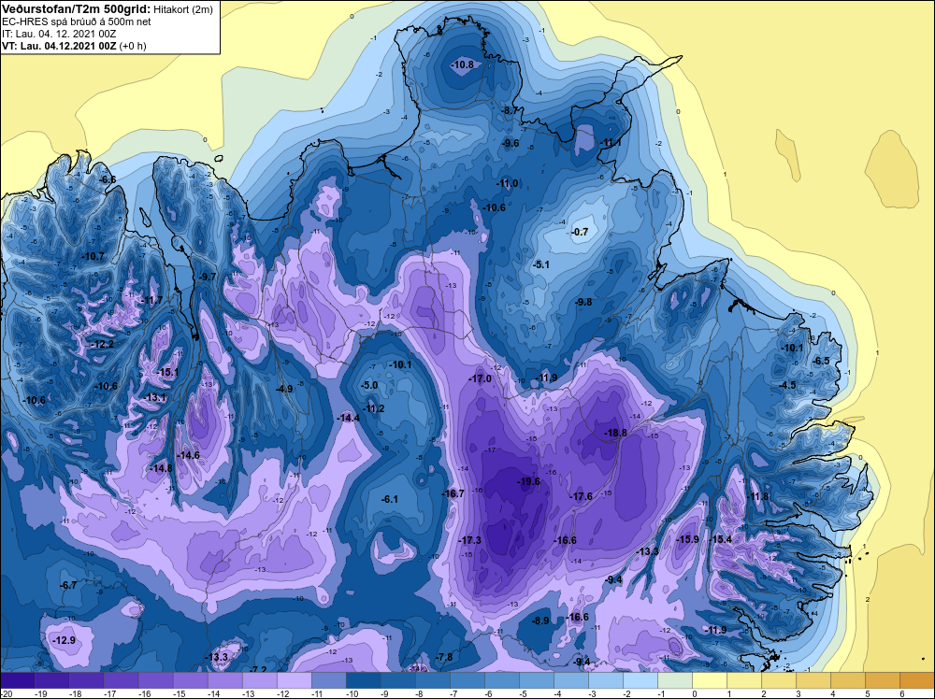
Task: Click the yellow legend swatch between 0 and 1
Action: click(x=710, y=680)
